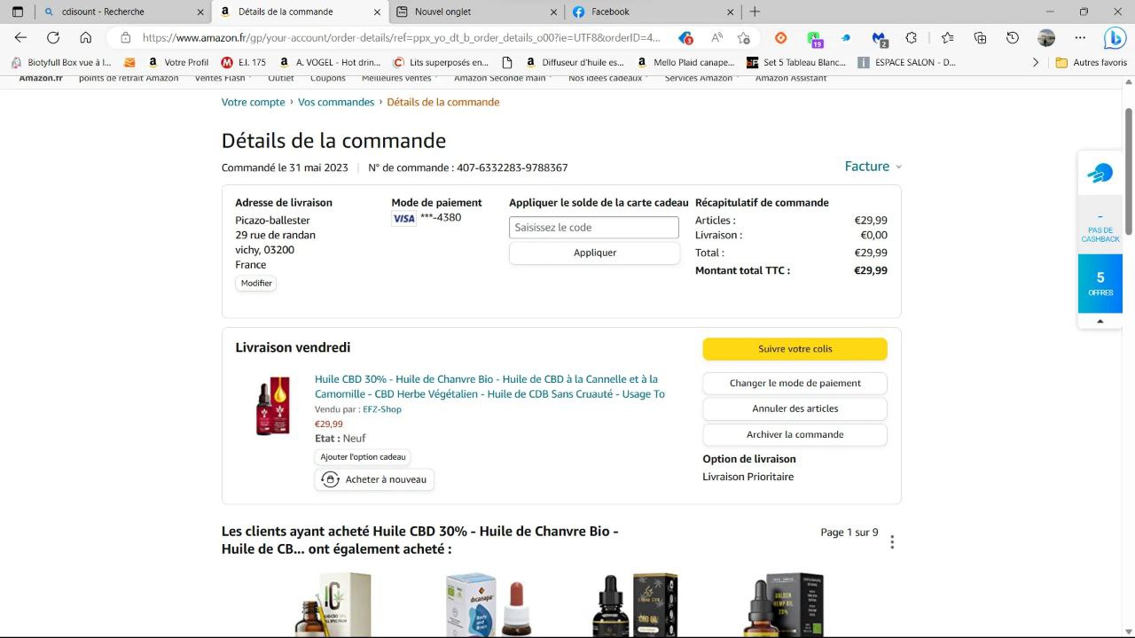Close the Facebook tab
Screen dimensions: 1135x638
click(x=732, y=12)
